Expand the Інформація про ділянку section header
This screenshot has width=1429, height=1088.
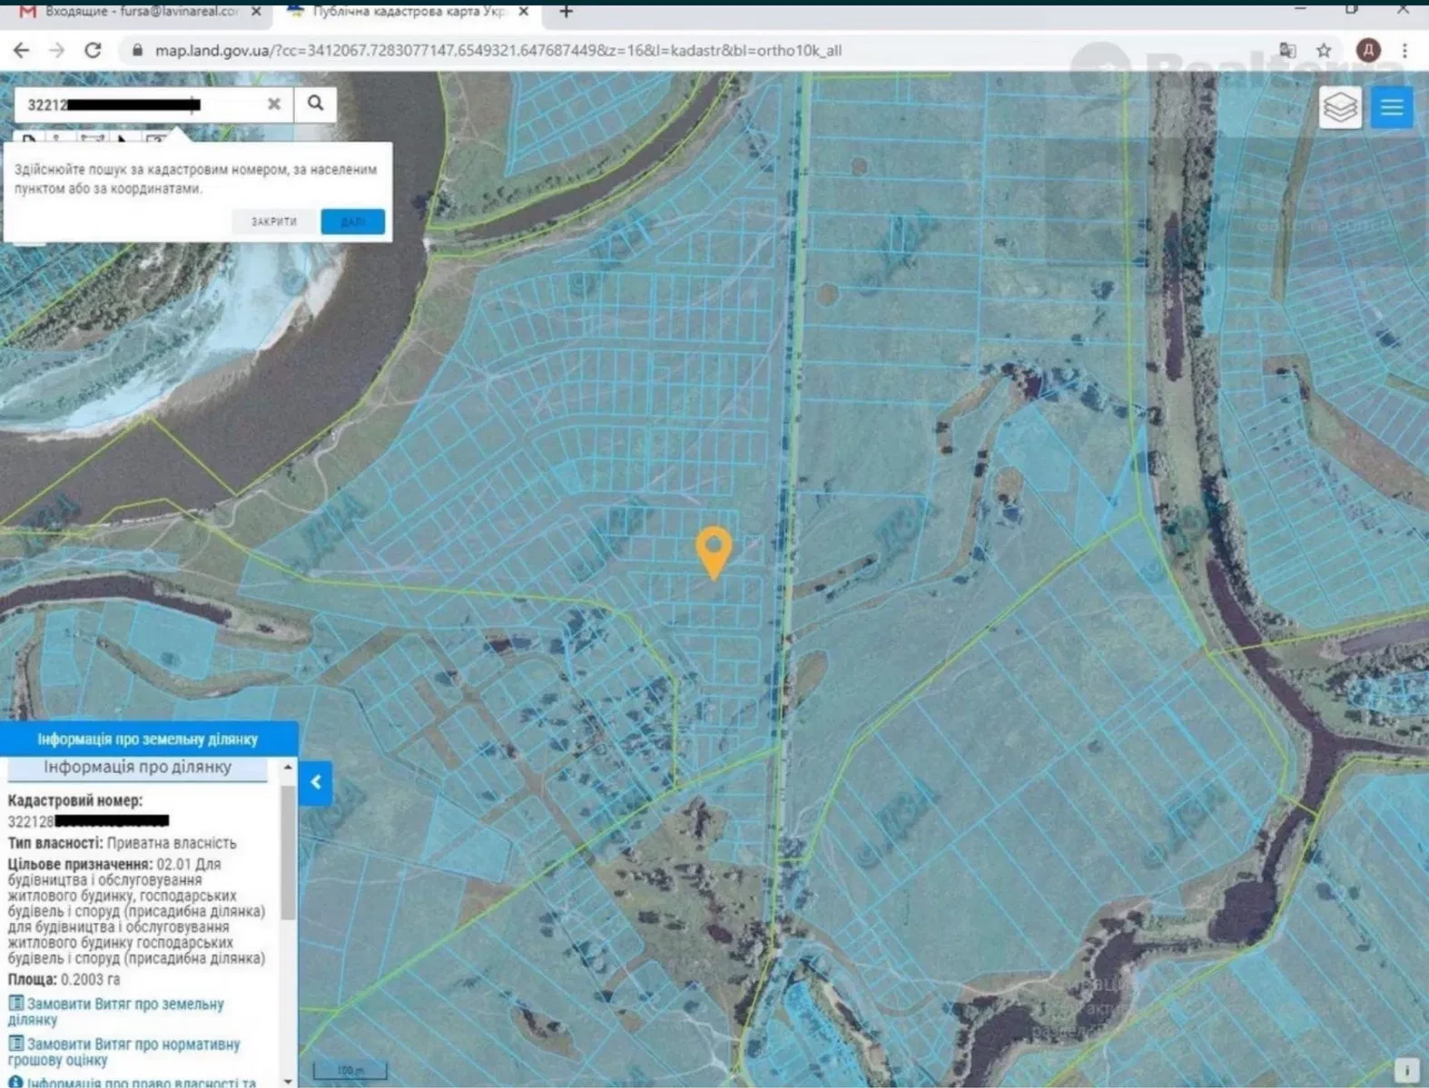pos(138,768)
